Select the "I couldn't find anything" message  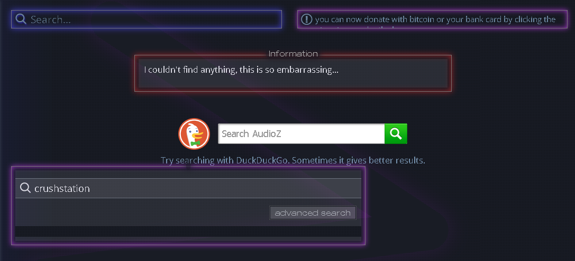pos(241,70)
